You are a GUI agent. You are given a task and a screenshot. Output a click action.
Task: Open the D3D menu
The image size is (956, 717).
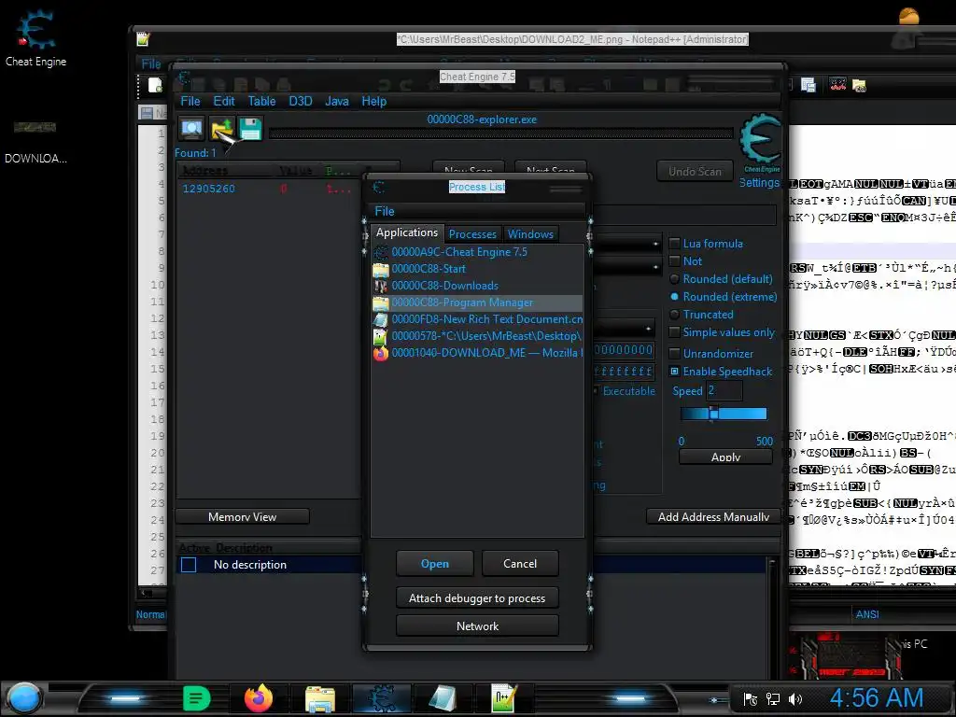301,101
